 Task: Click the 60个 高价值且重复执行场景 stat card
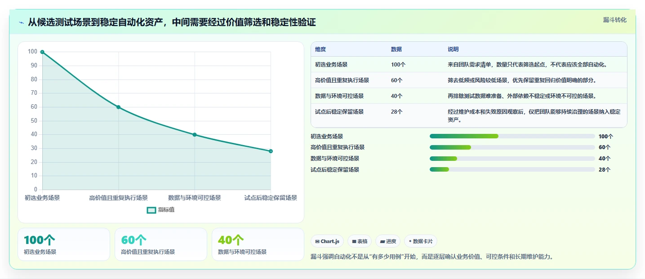click(x=161, y=244)
